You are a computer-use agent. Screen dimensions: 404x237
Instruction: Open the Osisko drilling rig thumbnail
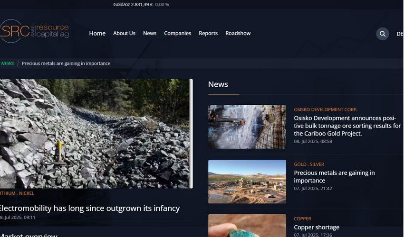247,127
